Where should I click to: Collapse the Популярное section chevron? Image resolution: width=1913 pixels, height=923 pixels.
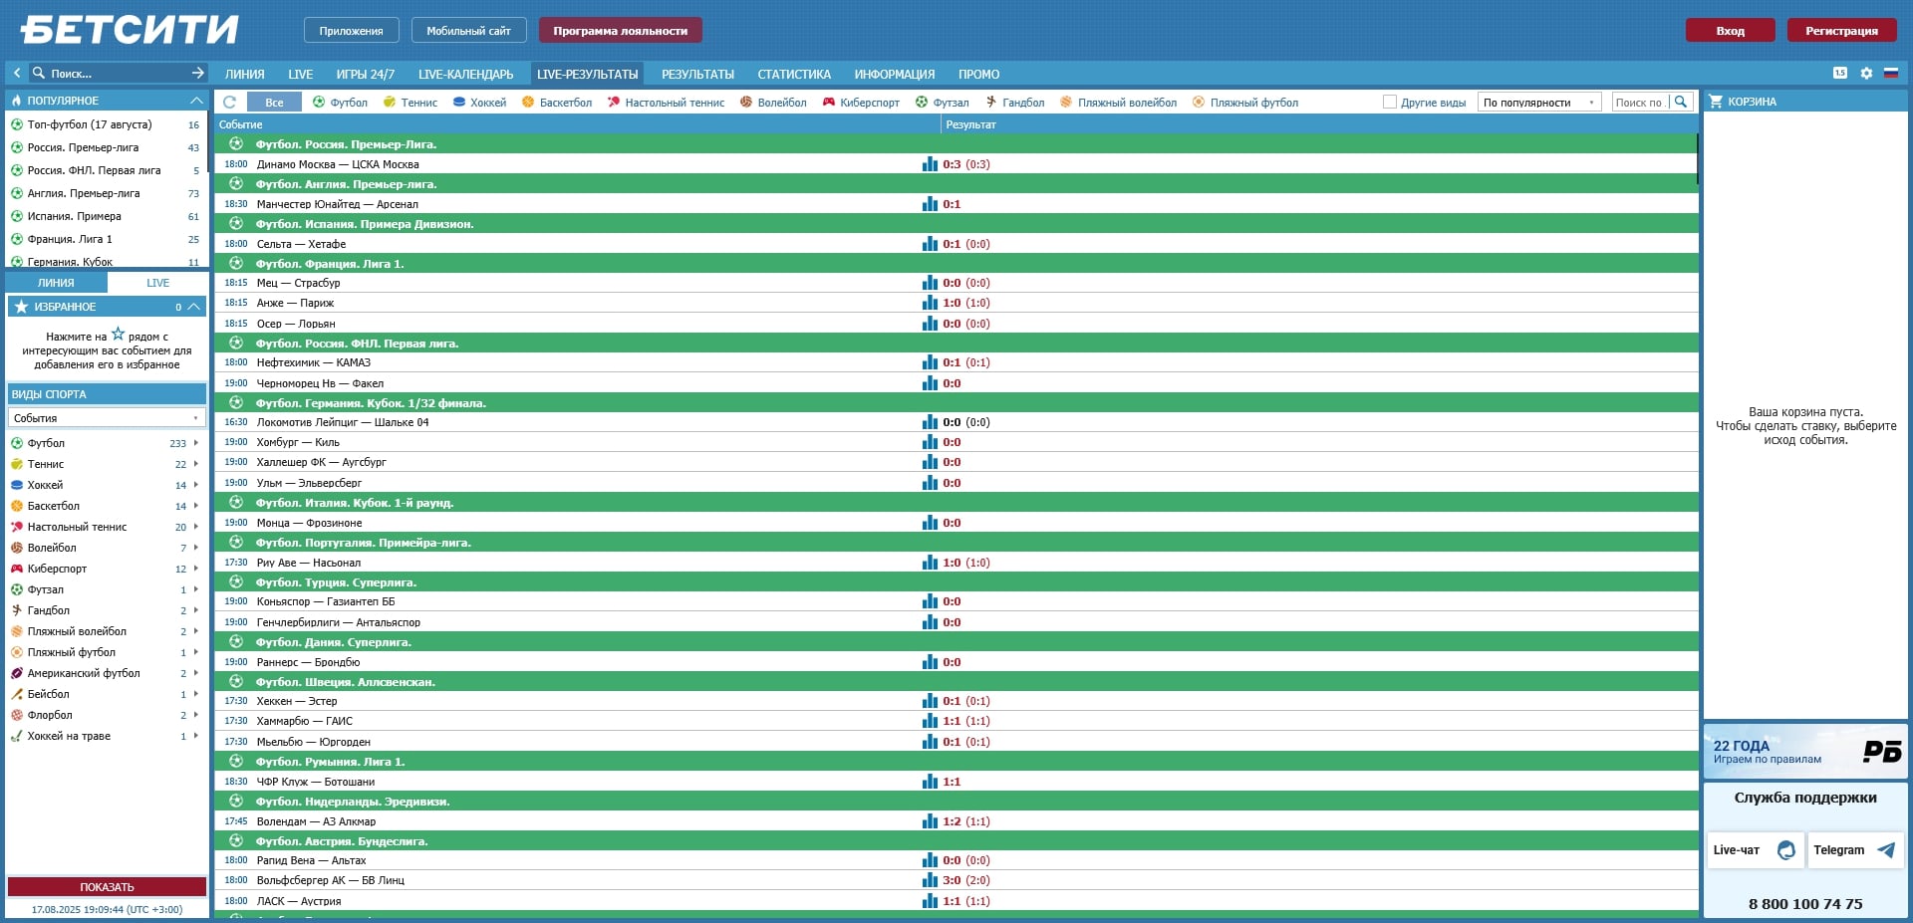tap(195, 101)
